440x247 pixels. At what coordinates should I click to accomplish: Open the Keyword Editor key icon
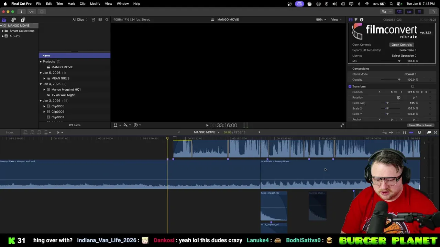click(31, 12)
